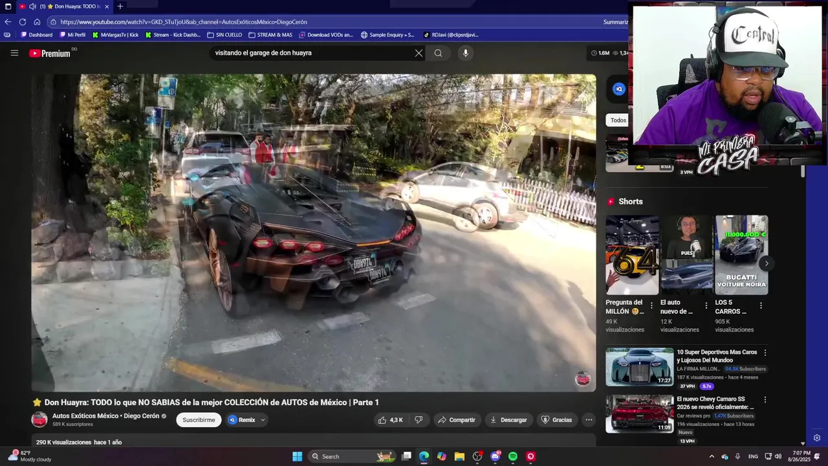Share the video using Compartir
The width and height of the screenshot is (828, 466).
pos(456,420)
